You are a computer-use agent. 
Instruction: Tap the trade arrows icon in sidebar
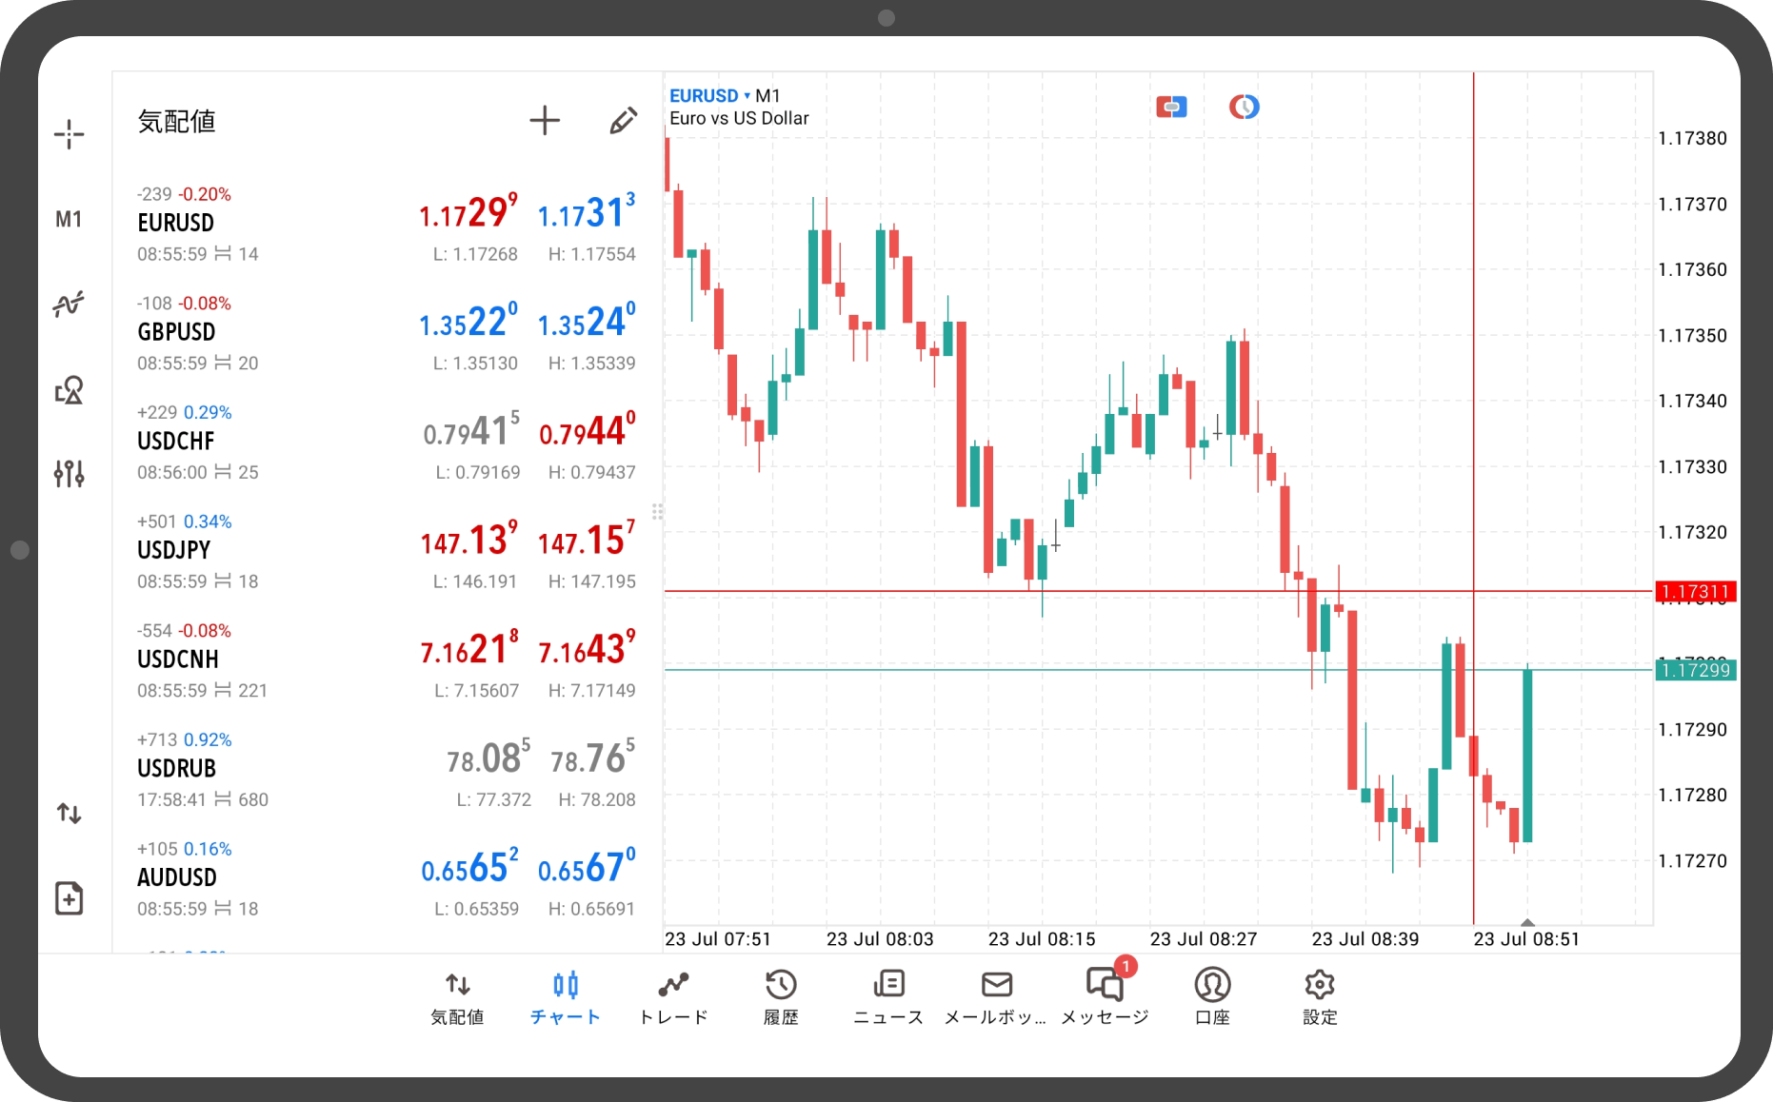(x=69, y=813)
